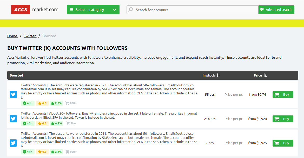Go to Home breadcrumb link
Screen dimensions: 304x158
pyautogui.click(x=12, y=36)
